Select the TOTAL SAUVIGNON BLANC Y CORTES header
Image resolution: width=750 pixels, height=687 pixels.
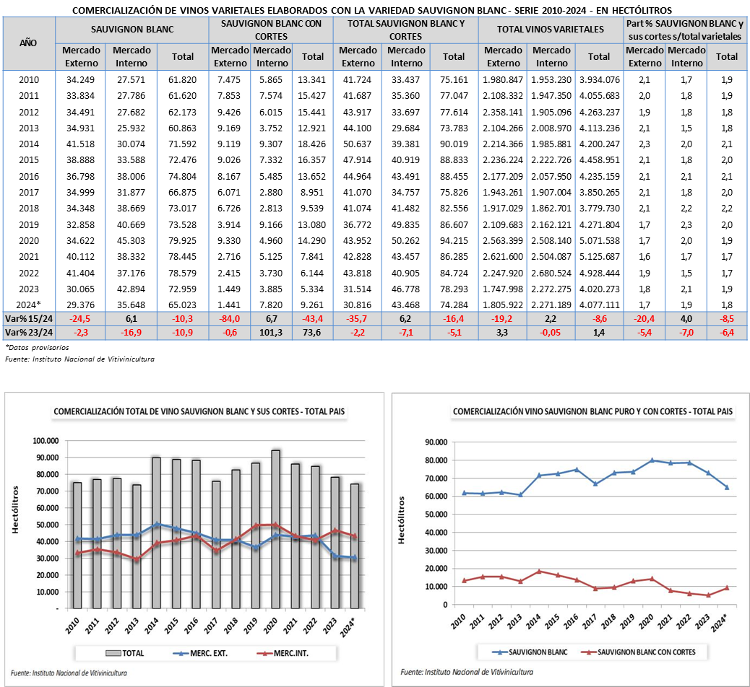(405, 29)
